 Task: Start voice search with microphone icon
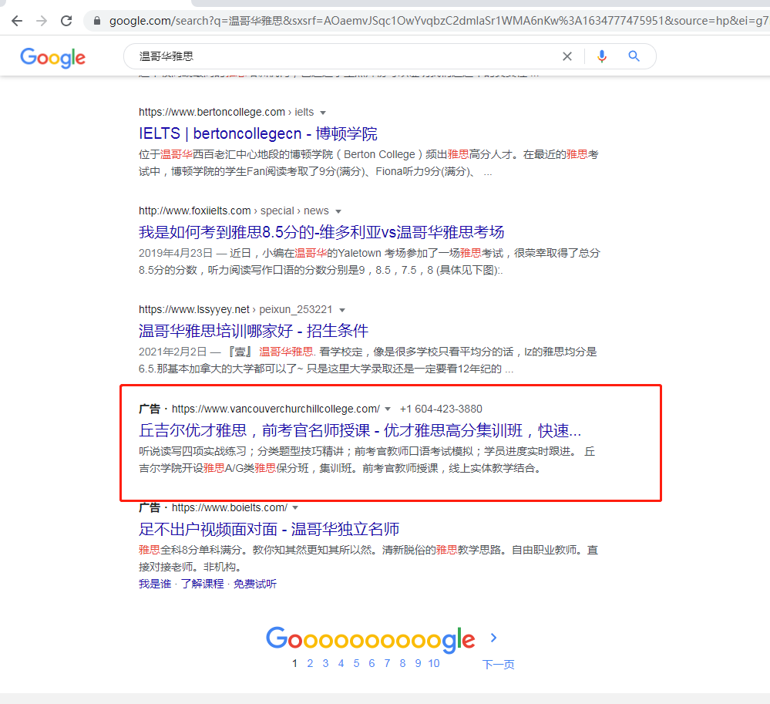pos(602,56)
